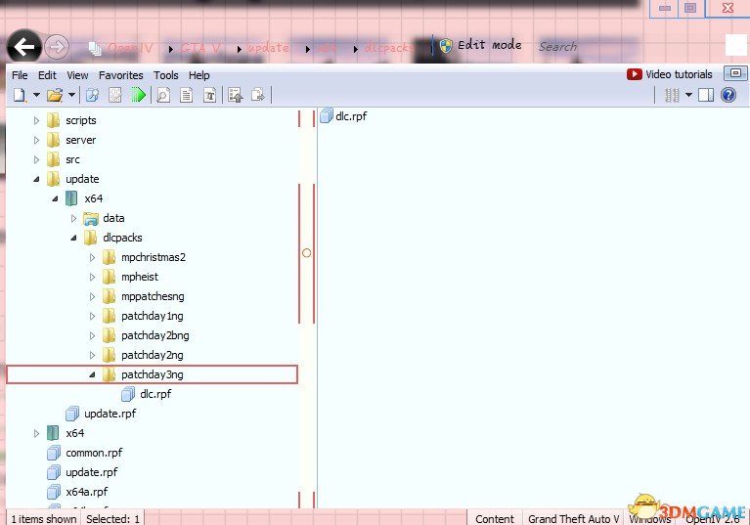Screen dimensions: 750x525
Task: Expand the data folder
Action: [x=73, y=219]
